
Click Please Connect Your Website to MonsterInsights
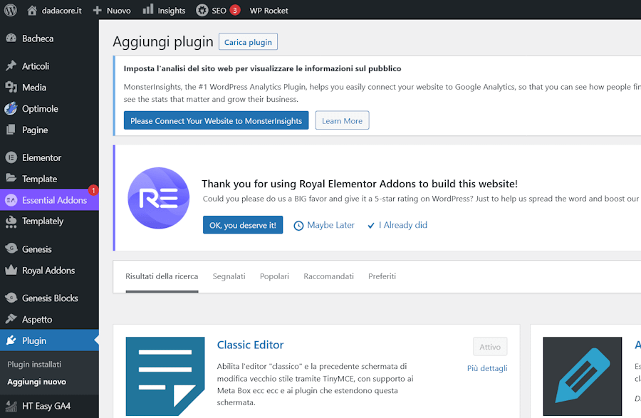217,120
